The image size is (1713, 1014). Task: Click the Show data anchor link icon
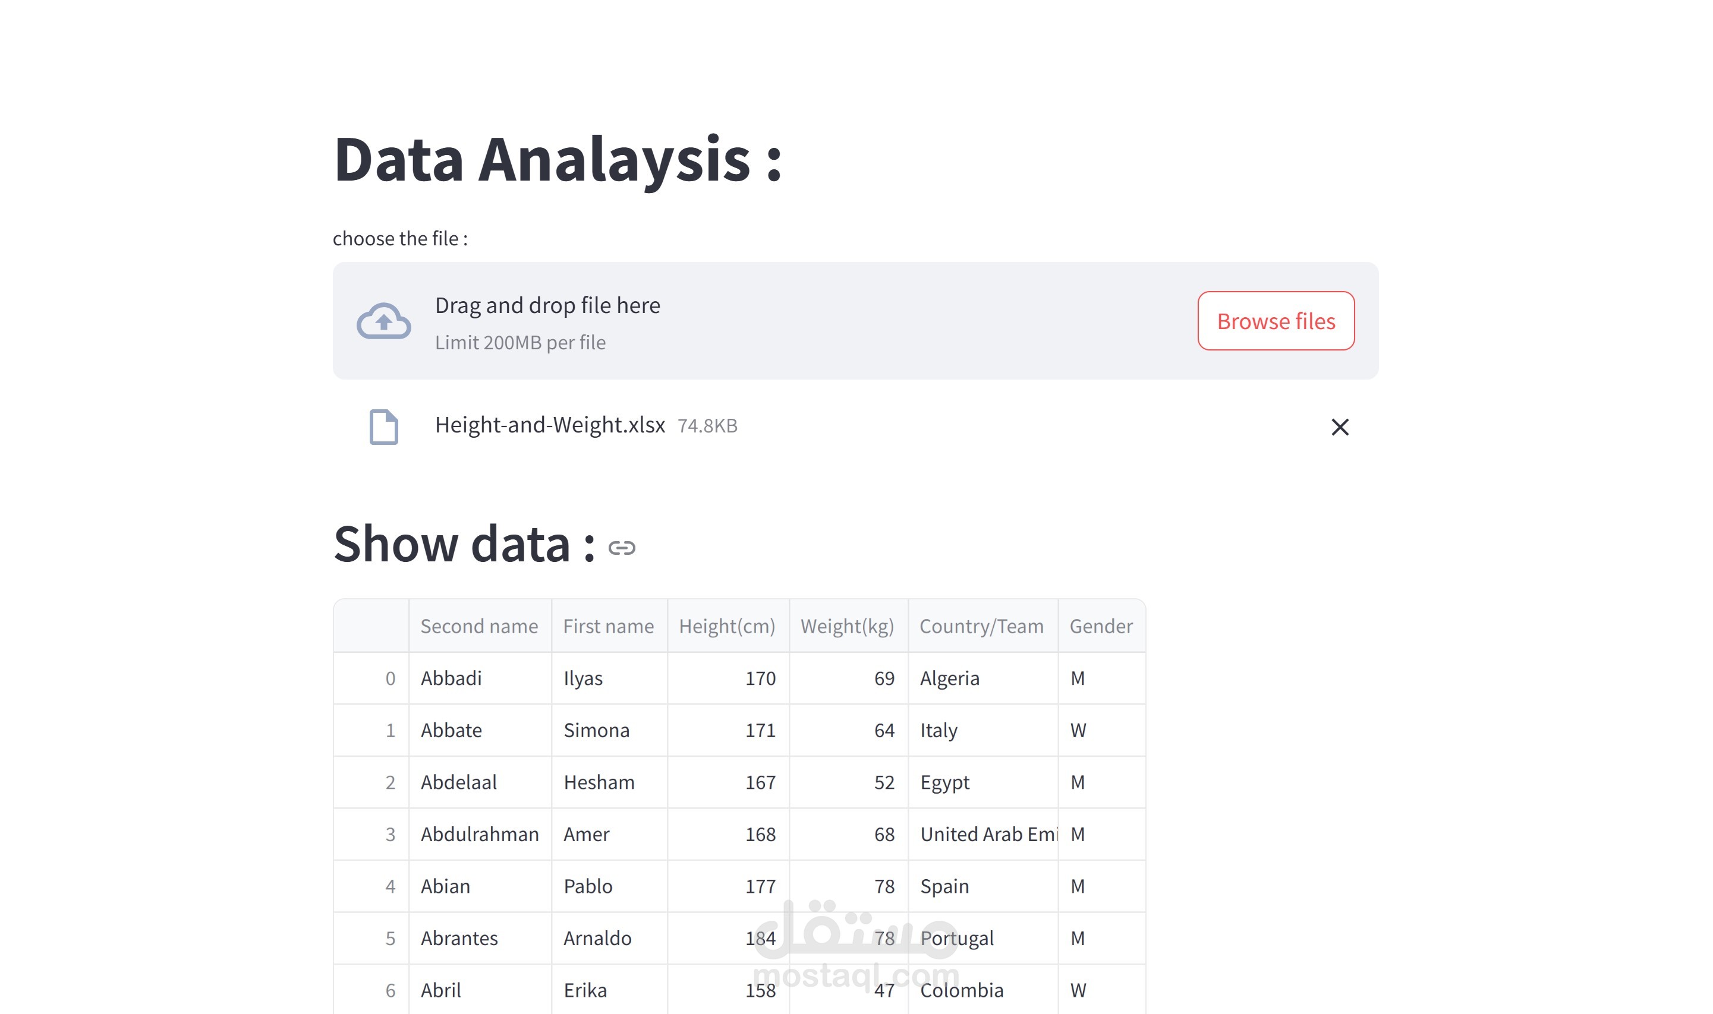[x=621, y=548]
